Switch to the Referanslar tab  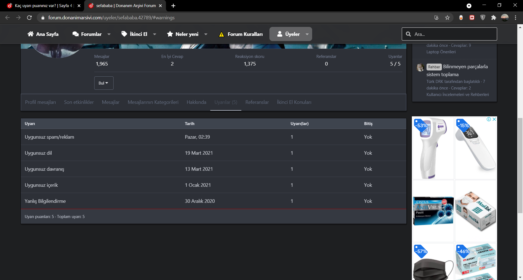tap(257, 102)
